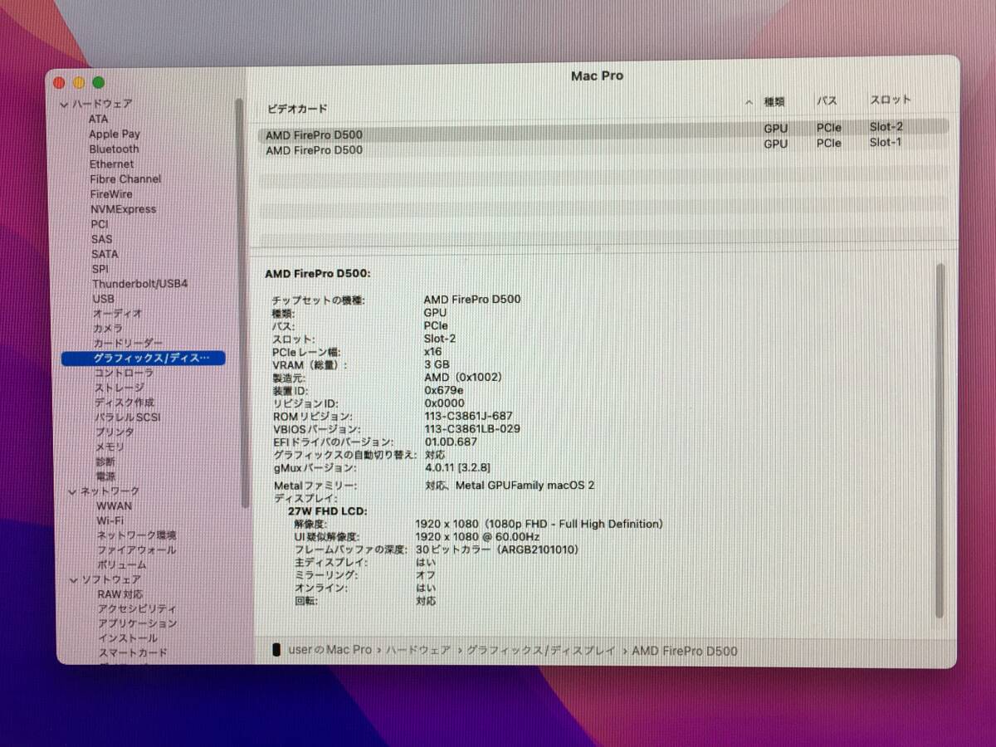Select カメラ in sidebar
Screen dimensions: 996x747
[x=108, y=329]
